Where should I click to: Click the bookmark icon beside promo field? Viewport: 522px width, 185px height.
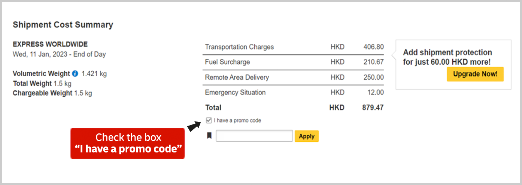[209, 136]
